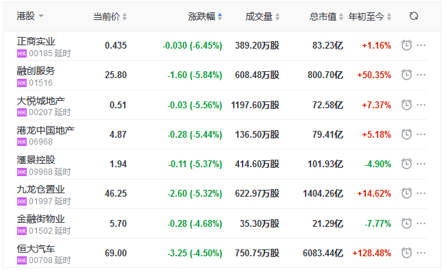444x270 pixels.
Task: Open more options for 正商实业
Action: (421, 45)
